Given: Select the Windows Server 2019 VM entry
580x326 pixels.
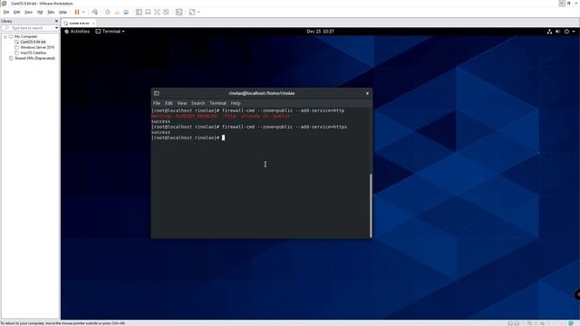Looking at the screenshot, I should pyautogui.click(x=37, y=47).
